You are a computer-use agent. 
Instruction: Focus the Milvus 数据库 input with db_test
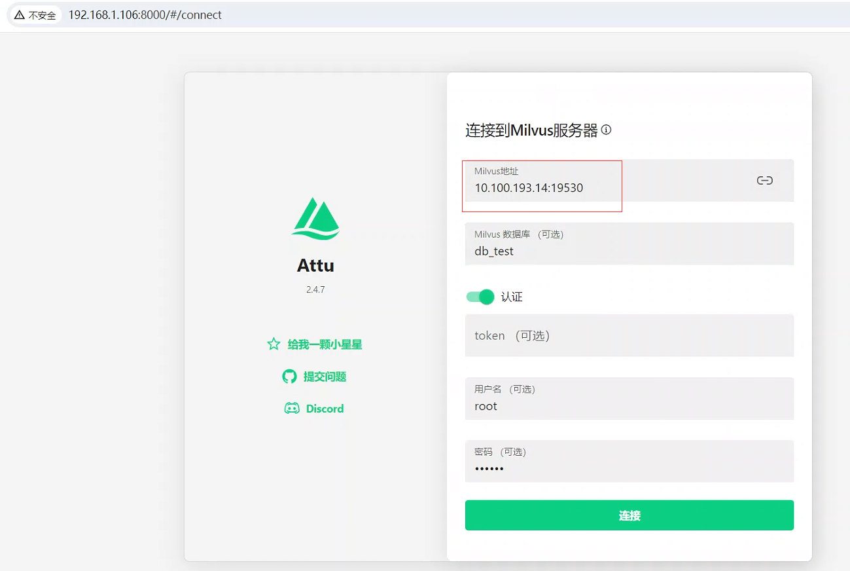(x=629, y=244)
